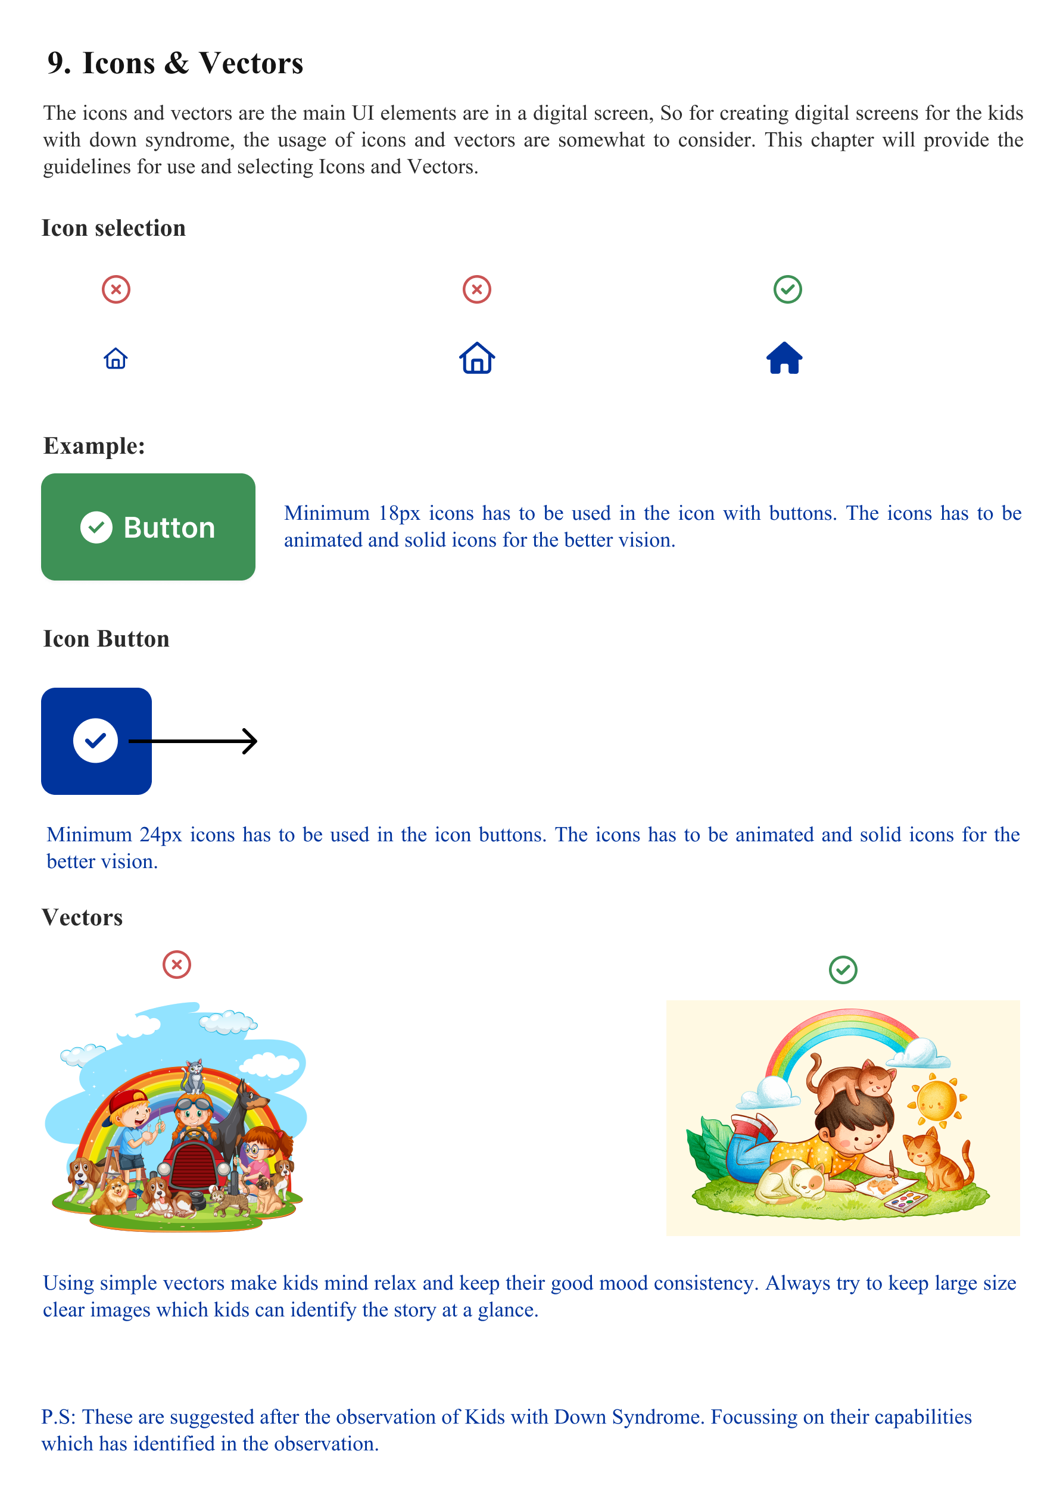Click the white check circle inside green Button

pos(96,528)
